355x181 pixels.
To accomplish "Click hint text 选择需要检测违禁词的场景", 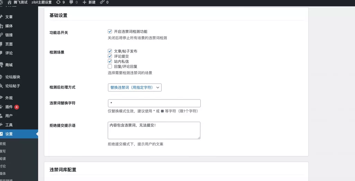I will pyautogui.click(x=130, y=73).
